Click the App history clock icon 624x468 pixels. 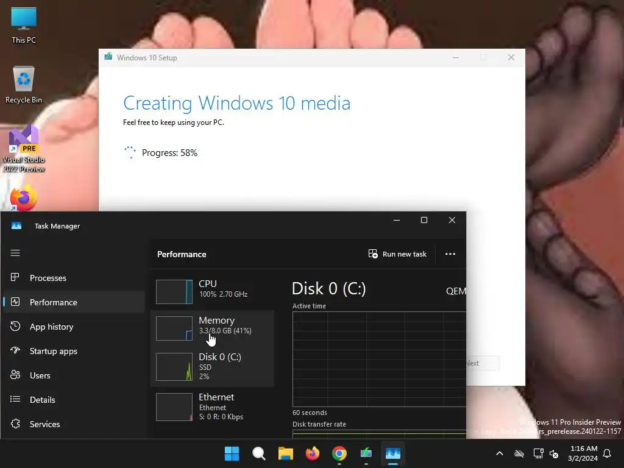click(15, 327)
